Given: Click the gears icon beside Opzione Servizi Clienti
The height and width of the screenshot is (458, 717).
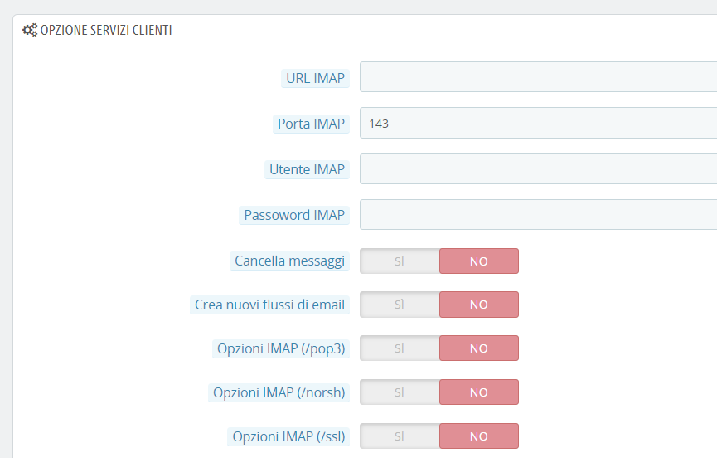Looking at the screenshot, I should point(30,30).
